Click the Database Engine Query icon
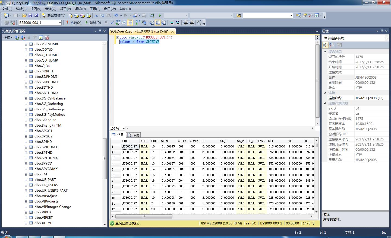The image size is (391, 238). point(71,15)
